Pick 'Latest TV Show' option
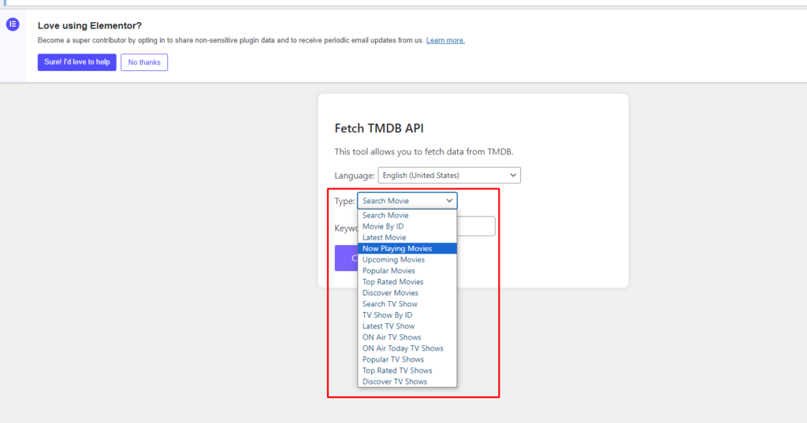The height and width of the screenshot is (423, 807). (x=407, y=326)
